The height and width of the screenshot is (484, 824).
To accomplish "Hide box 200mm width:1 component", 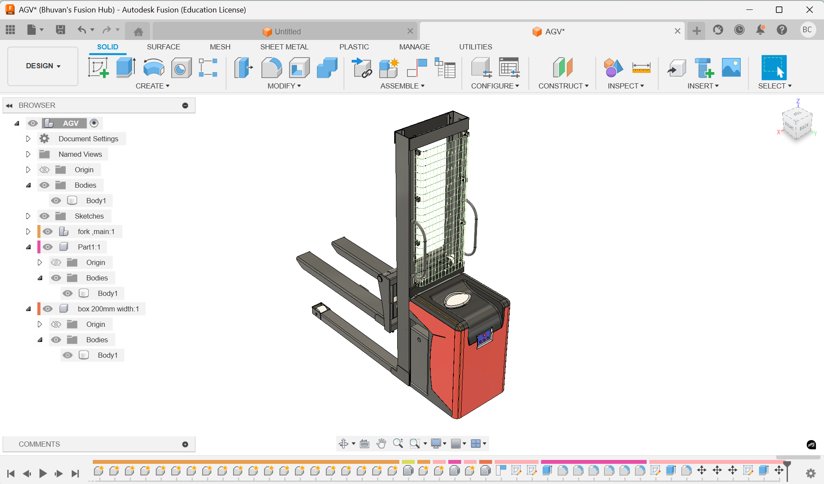I will click(48, 309).
